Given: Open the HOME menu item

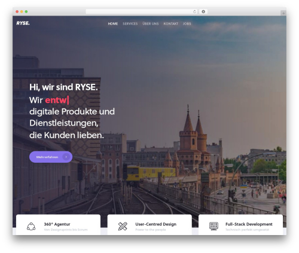Looking at the screenshot, I should tap(113, 24).
